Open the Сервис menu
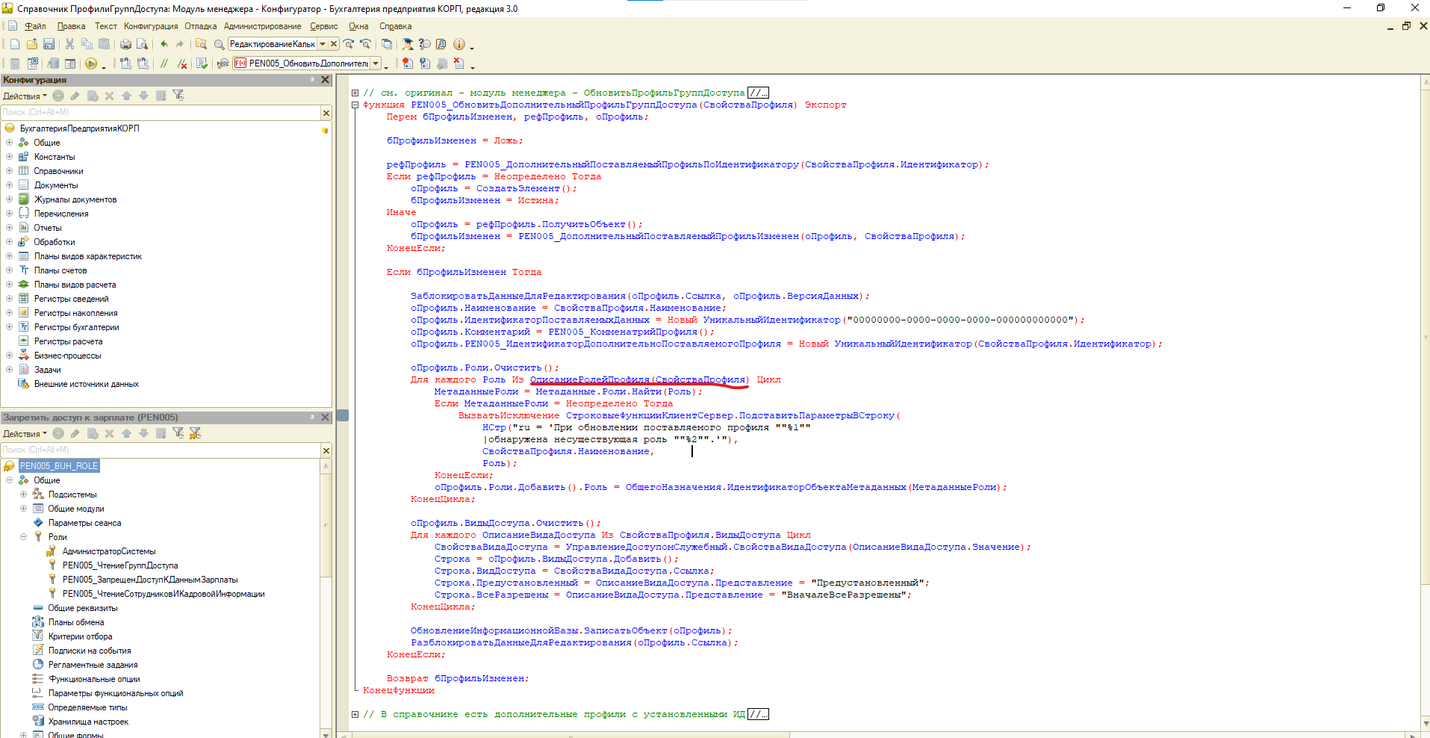The image size is (1430, 738). (324, 26)
